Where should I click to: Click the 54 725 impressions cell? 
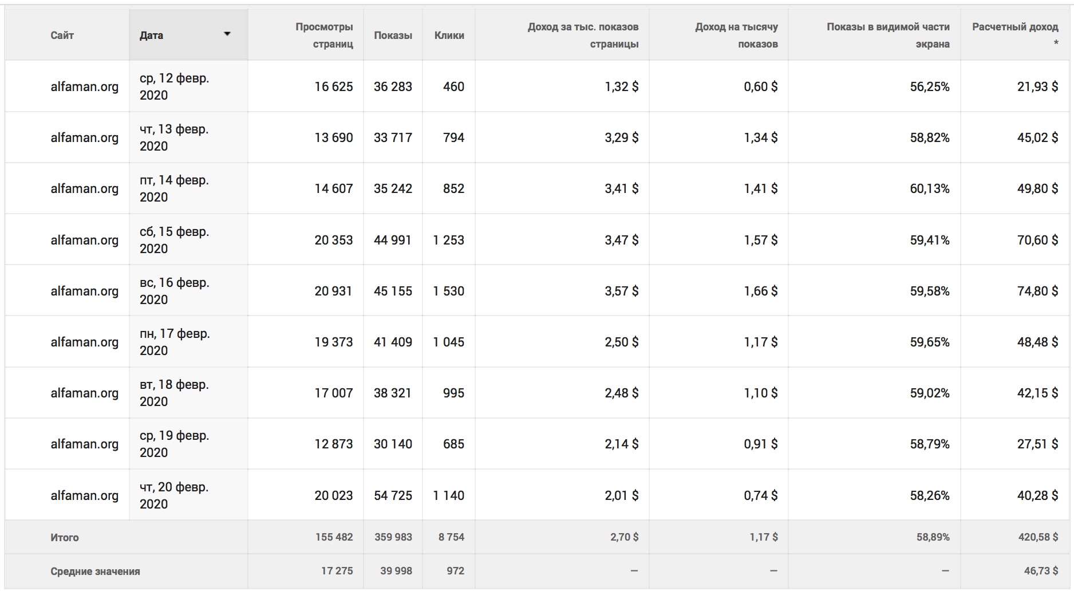pos(393,495)
